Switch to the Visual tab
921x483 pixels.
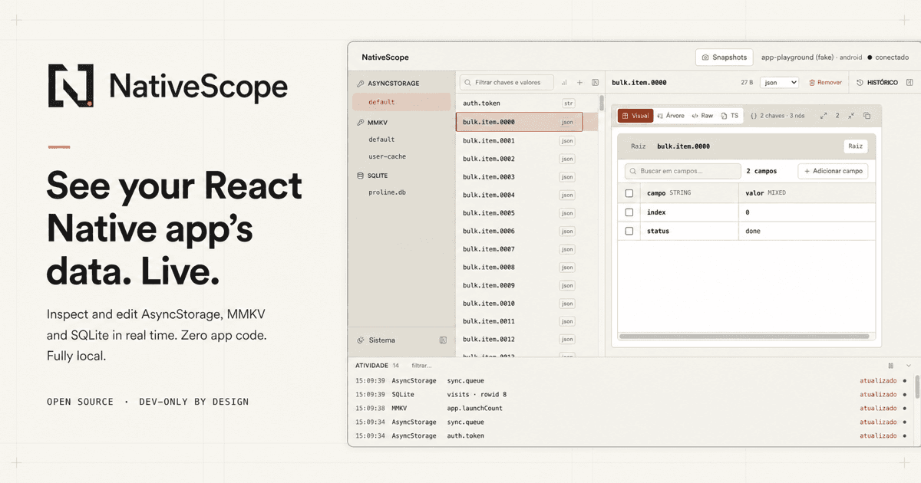click(635, 116)
